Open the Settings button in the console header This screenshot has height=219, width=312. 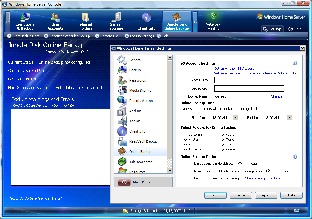tap(272, 29)
